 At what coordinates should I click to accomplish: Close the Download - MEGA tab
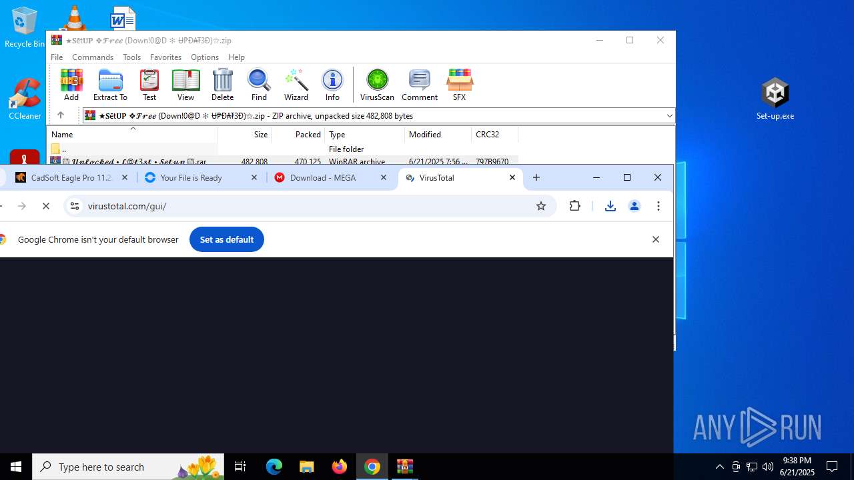[384, 177]
